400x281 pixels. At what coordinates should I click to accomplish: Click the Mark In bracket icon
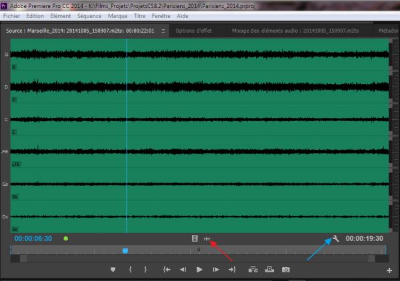(130, 270)
